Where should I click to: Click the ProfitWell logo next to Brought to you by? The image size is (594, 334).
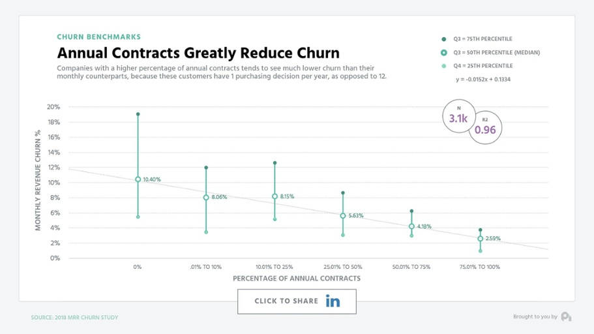[567, 316]
